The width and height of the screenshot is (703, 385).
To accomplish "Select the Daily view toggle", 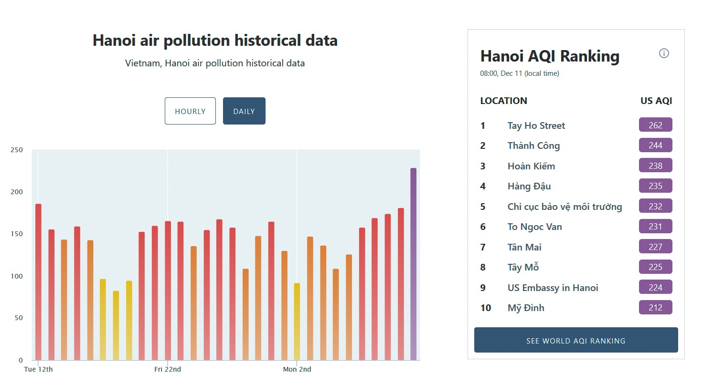I will [244, 111].
